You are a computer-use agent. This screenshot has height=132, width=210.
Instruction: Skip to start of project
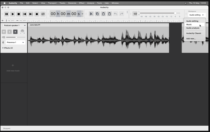tap(25, 14)
